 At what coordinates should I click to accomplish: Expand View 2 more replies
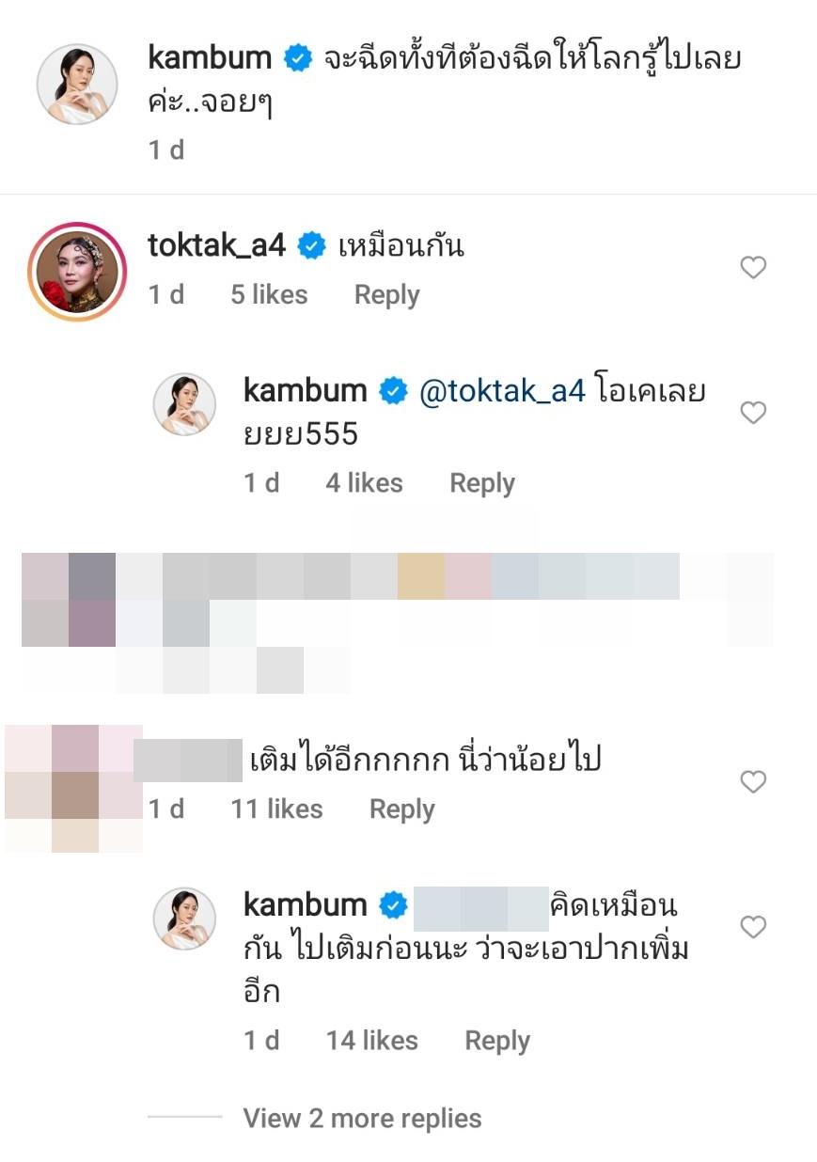coord(362,1118)
